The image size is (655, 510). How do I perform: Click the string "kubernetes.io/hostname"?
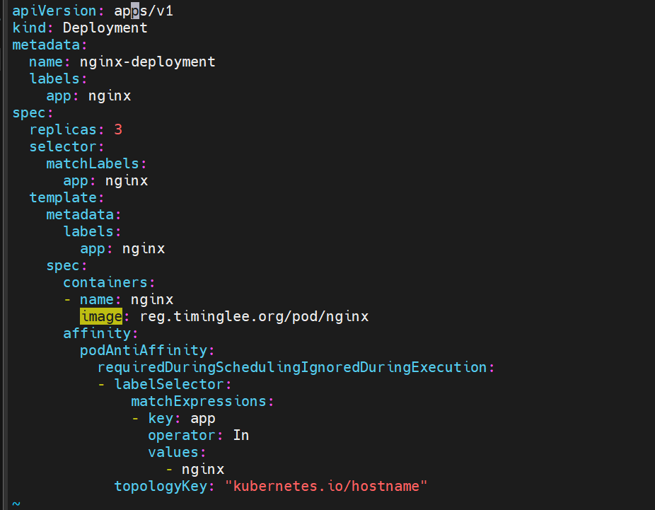tap(326, 487)
